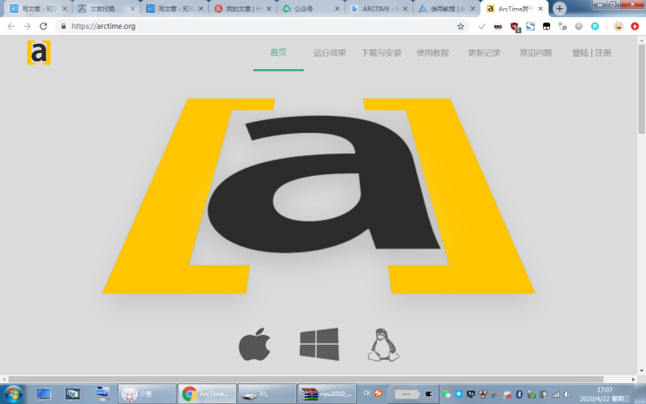Click the monitor icon on taskbar

coord(43,394)
